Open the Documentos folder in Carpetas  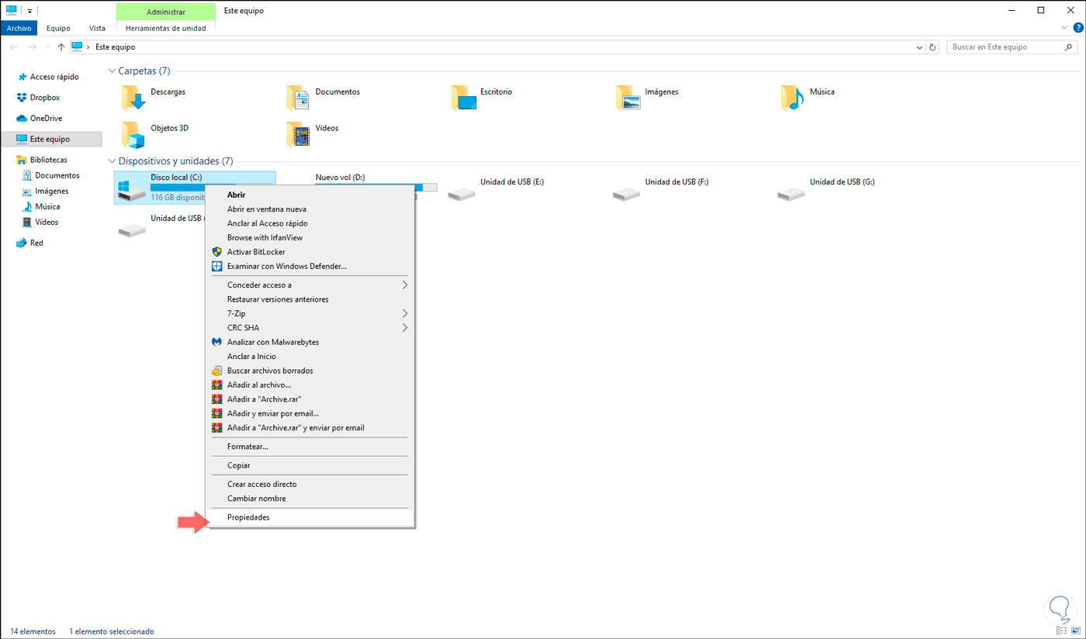tap(323, 98)
